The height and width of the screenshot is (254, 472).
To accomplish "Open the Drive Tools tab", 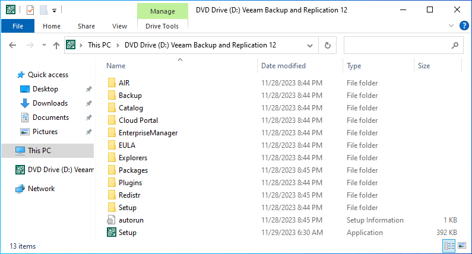I will pyautogui.click(x=162, y=26).
